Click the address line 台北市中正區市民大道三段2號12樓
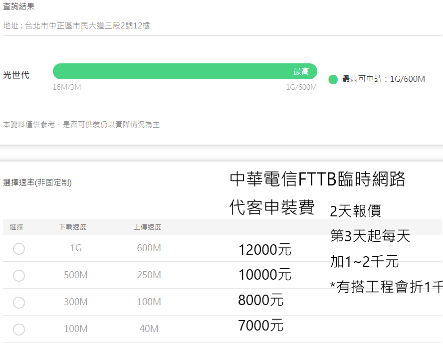Viewport: 443px width, 346px height. (x=87, y=26)
